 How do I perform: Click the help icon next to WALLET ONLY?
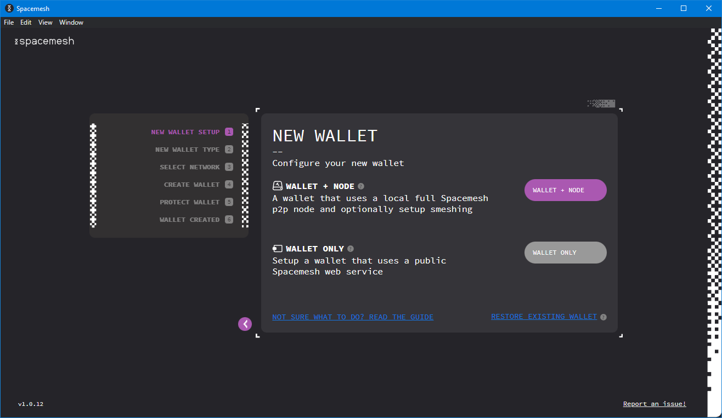(351, 249)
